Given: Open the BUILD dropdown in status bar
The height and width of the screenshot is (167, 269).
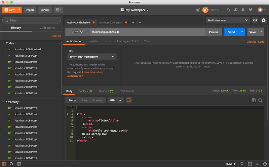Looking at the screenshot, I should (231, 164).
